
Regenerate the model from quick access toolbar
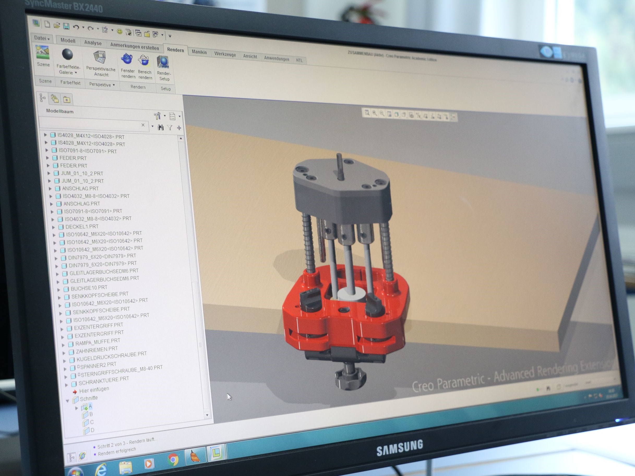105,29
